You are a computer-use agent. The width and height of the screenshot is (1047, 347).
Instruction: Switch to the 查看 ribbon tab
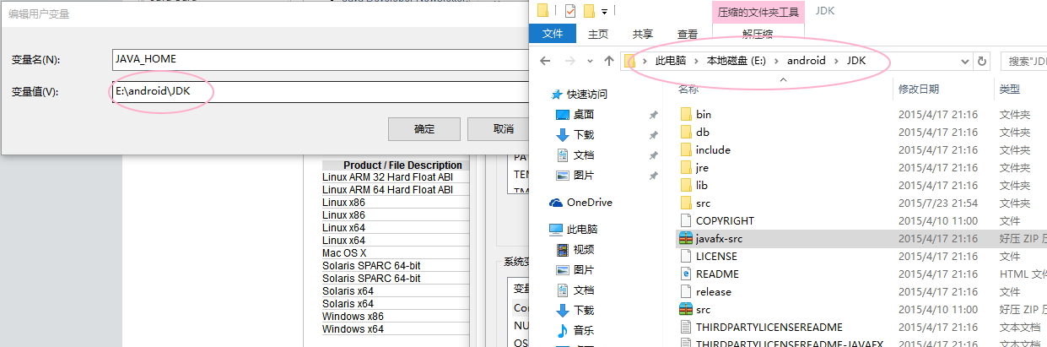click(688, 34)
